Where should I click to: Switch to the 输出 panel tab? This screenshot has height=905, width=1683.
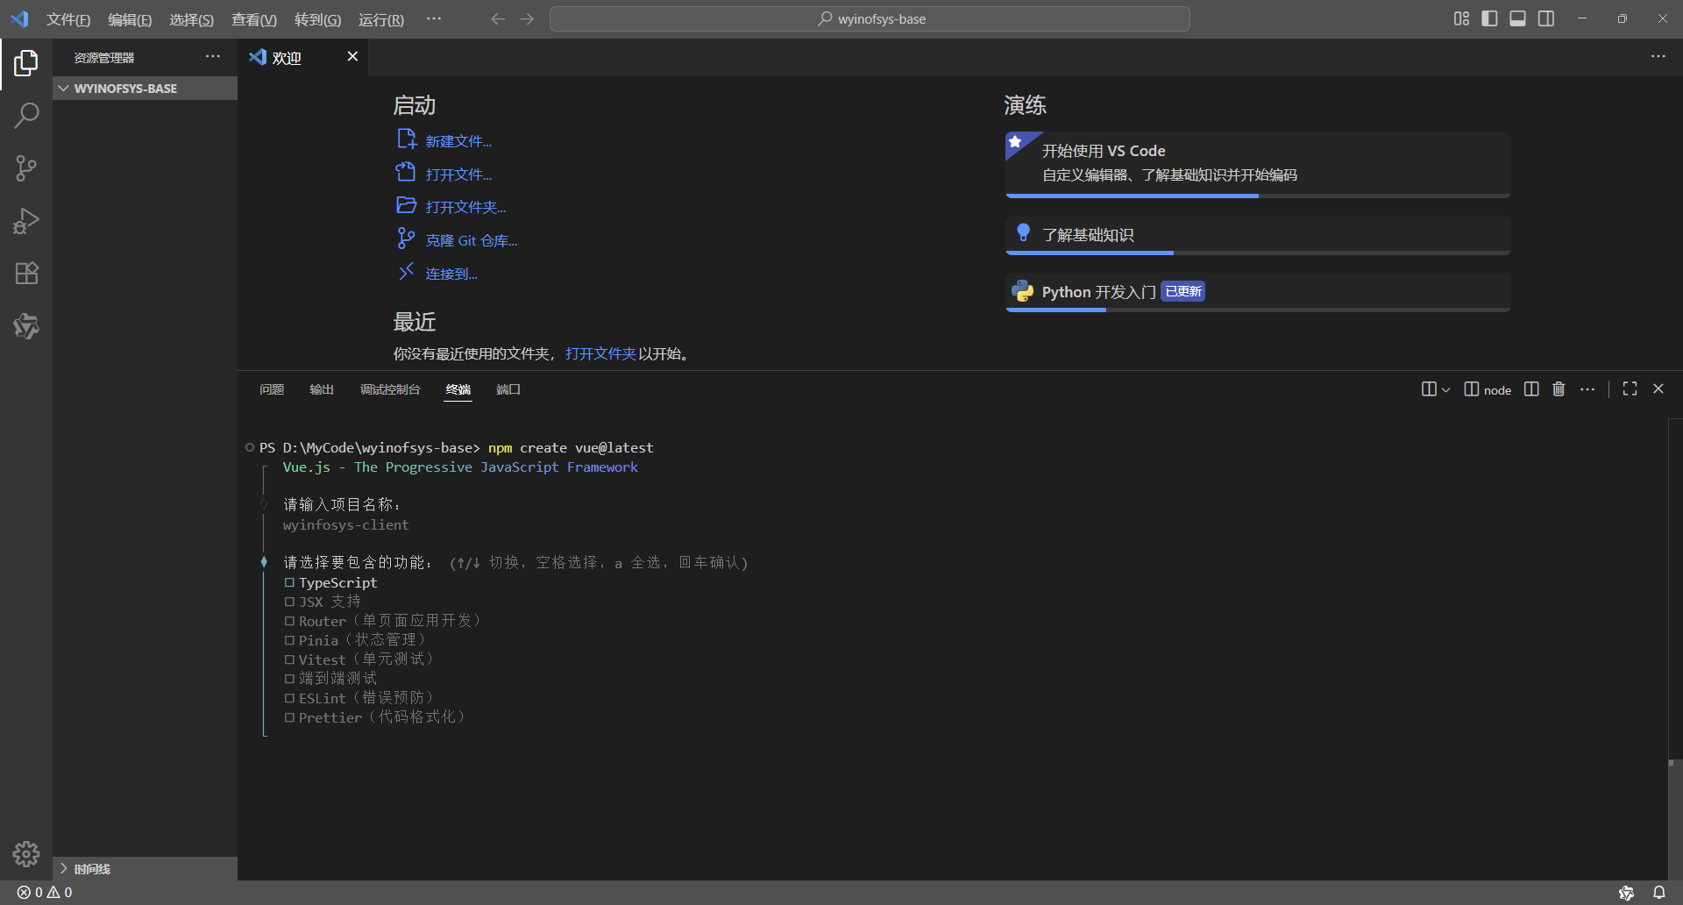pyautogui.click(x=322, y=389)
